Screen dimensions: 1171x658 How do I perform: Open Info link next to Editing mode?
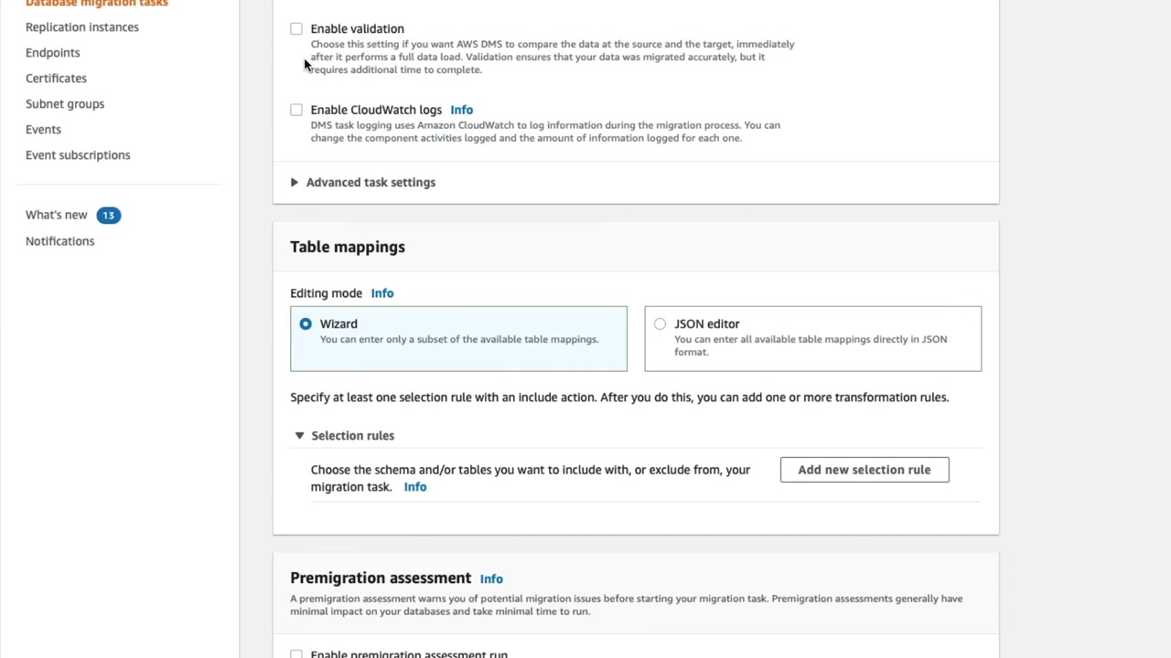pyautogui.click(x=382, y=293)
